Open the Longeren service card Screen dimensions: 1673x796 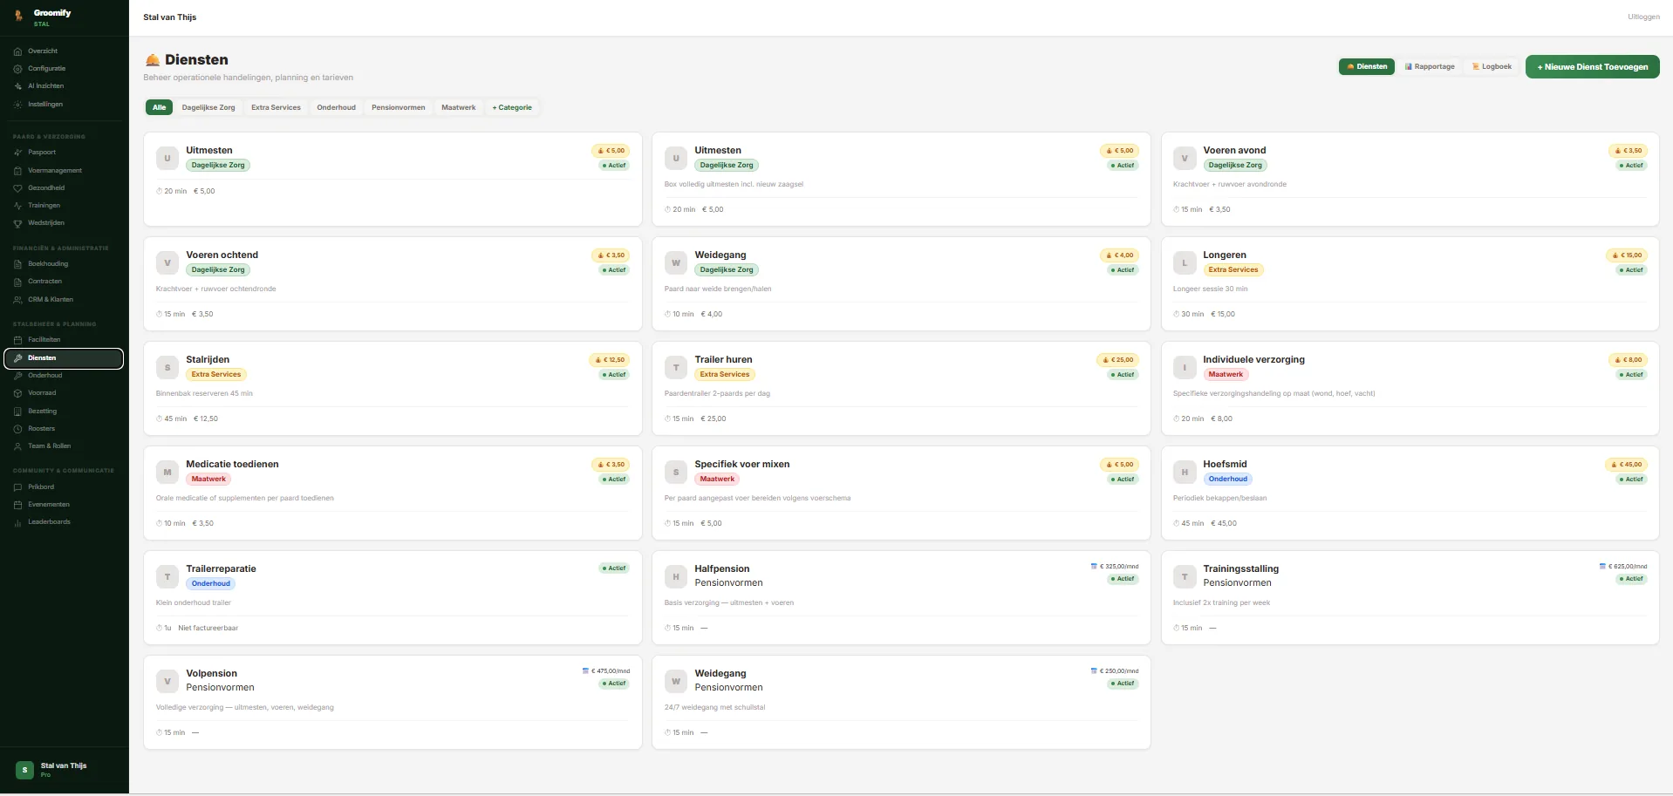pyautogui.click(x=1410, y=283)
